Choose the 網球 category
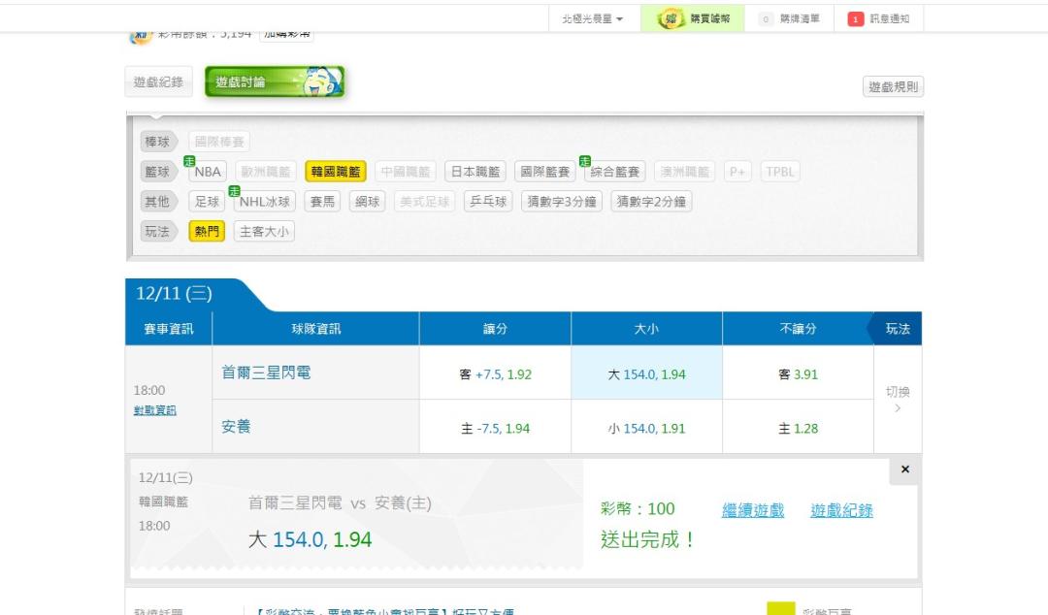Viewport: 1048px width, 615px height. [367, 202]
